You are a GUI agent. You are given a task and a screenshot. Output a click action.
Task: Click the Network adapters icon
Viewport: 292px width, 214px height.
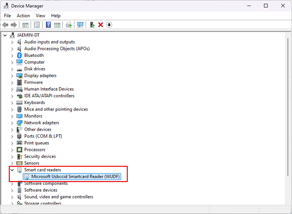(x=19, y=123)
